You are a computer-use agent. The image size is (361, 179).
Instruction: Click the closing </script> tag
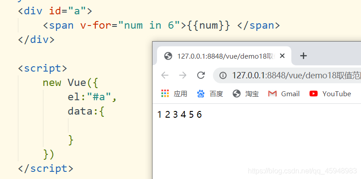pos(46,169)
